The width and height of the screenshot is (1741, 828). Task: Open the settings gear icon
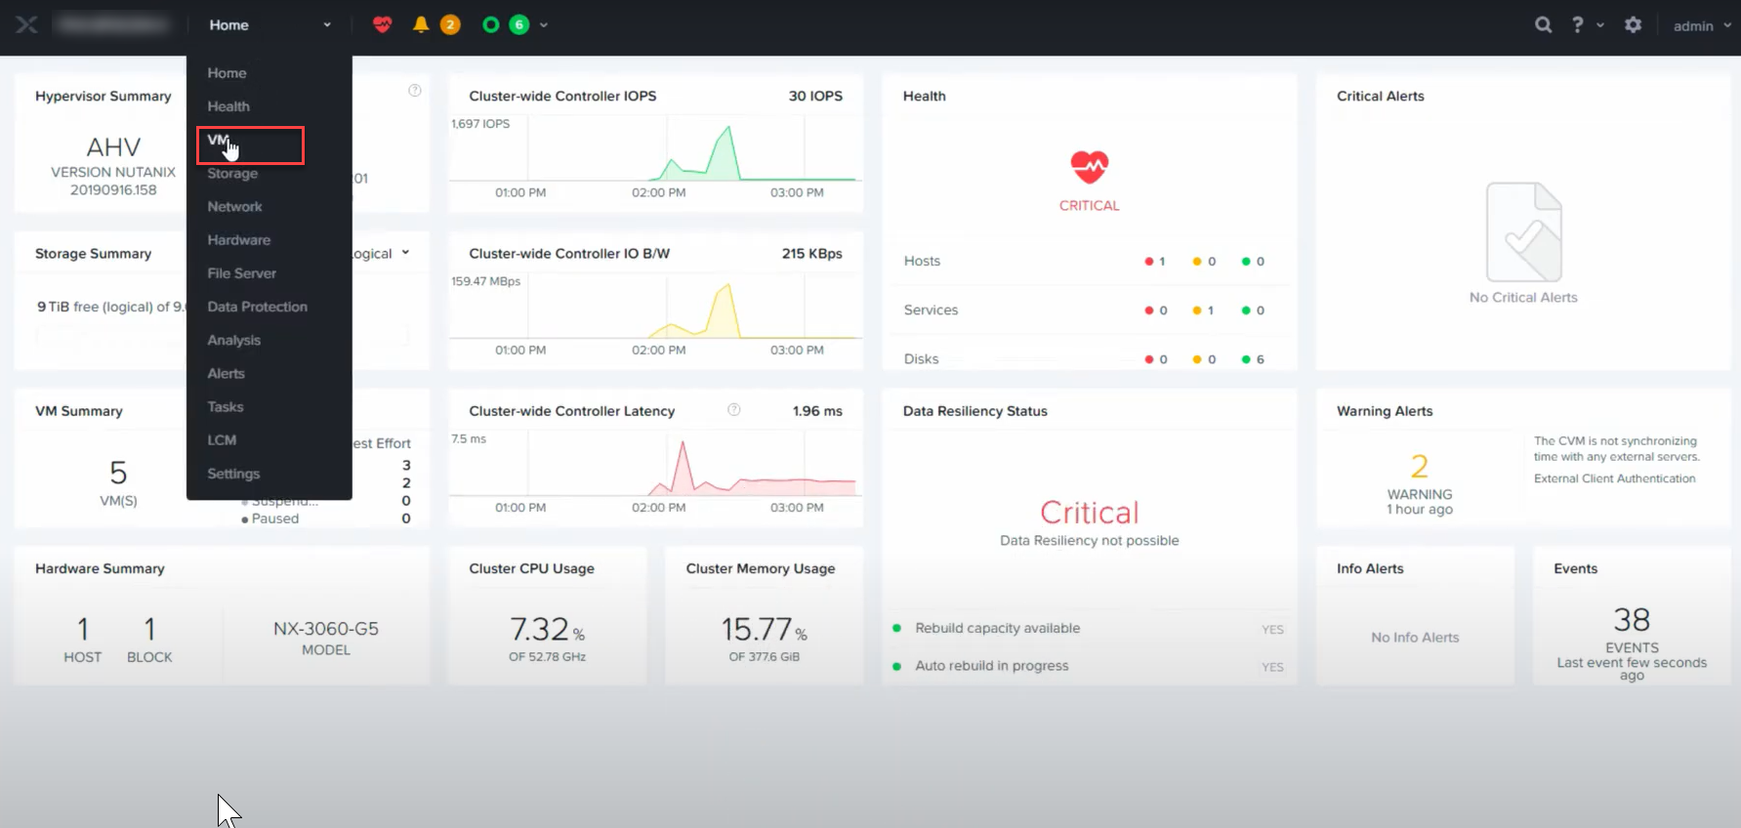pyautogui.click(x=1633, y=25)
